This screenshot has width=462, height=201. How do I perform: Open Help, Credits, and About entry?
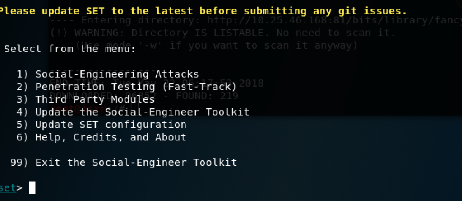(x=102, y=138)
